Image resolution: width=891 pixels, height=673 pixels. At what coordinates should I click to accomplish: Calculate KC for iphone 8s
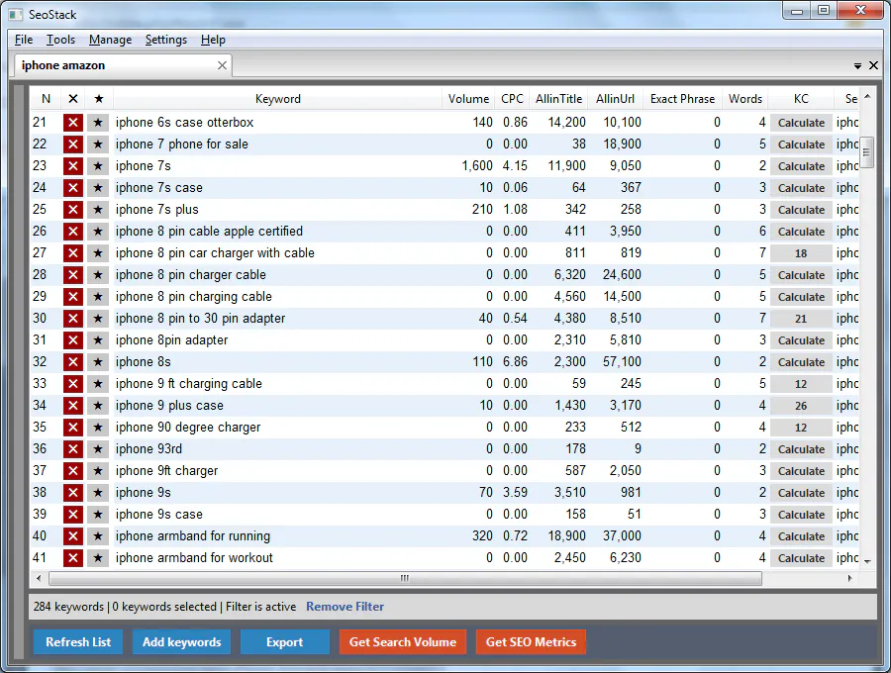pyautogui.click(x=801, y=362)
